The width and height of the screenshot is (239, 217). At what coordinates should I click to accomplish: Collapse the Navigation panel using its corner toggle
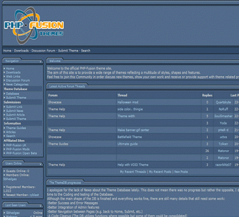[41, 62]
